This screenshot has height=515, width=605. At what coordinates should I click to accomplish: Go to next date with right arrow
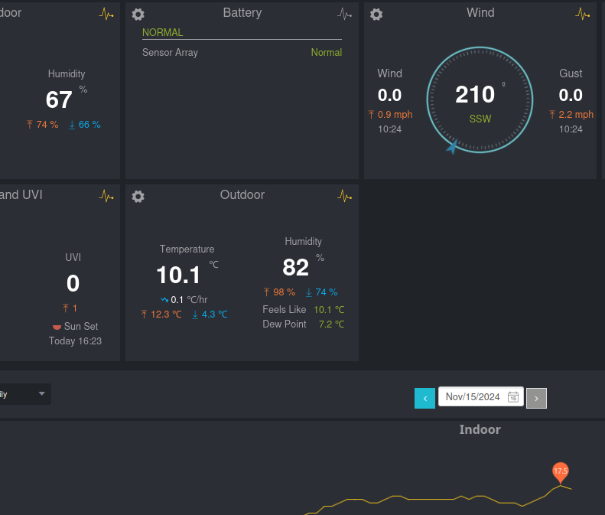click(536, 398)
